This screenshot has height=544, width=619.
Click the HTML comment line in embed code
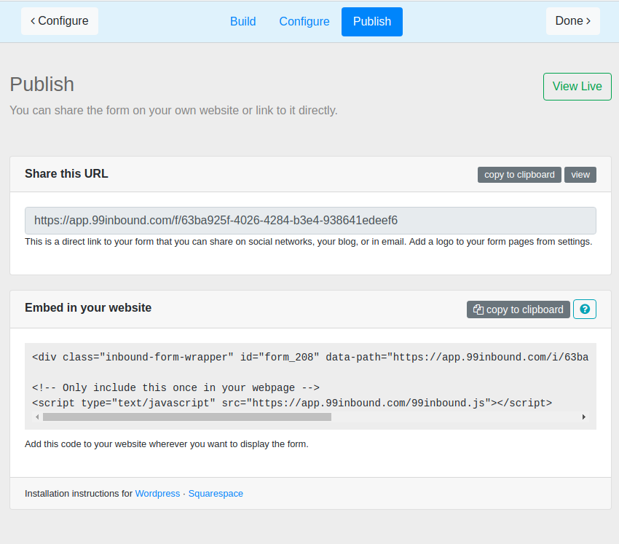click(x=176, y=388)
